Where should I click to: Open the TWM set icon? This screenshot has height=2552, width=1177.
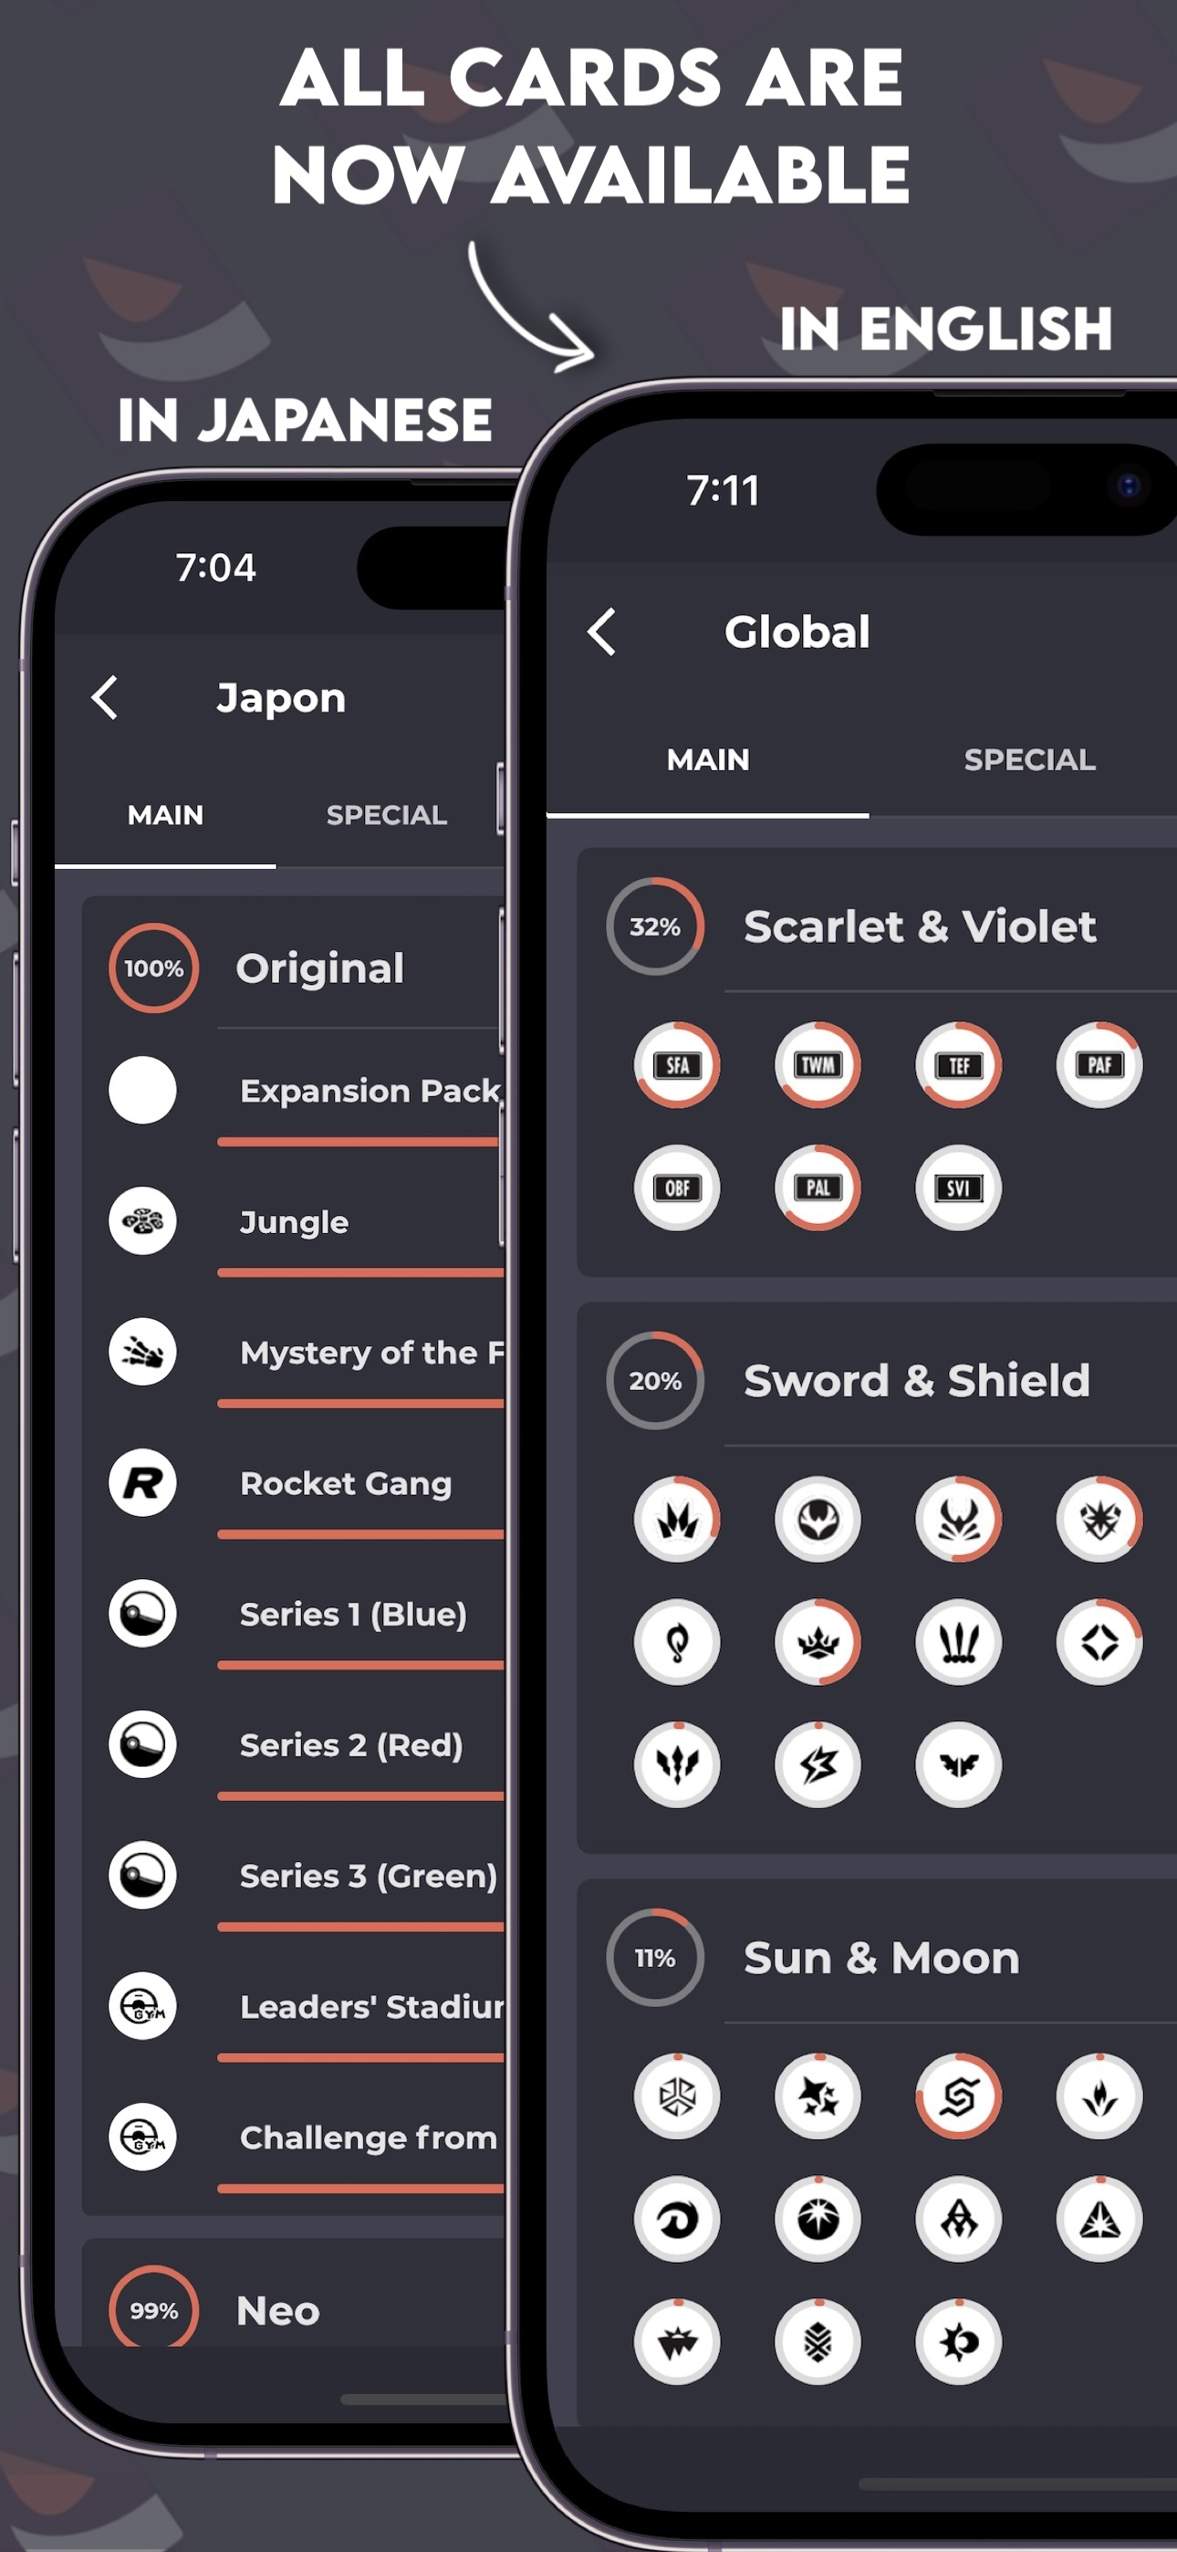(x=818, y=1065)
